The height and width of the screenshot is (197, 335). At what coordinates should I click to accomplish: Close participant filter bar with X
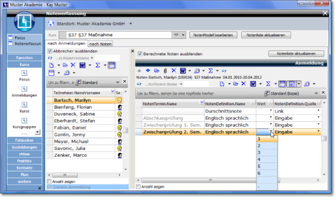[x=124, y=81]
